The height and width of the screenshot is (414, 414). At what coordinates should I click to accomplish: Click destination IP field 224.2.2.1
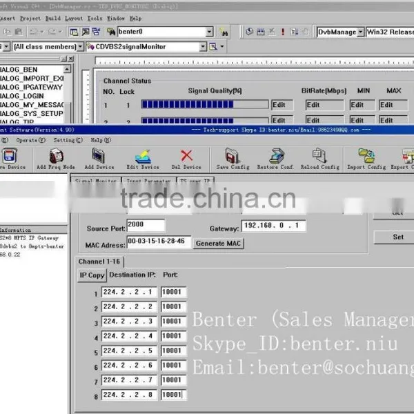pyautogui.click(x=129, y=292)
